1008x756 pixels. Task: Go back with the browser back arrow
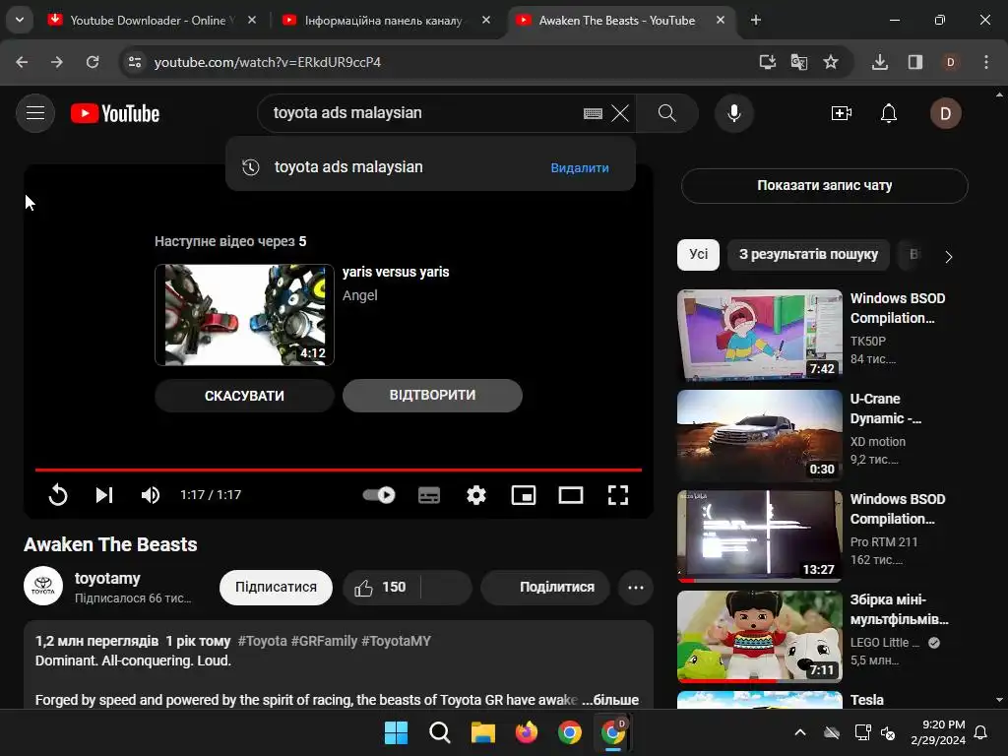click(22, 62)
